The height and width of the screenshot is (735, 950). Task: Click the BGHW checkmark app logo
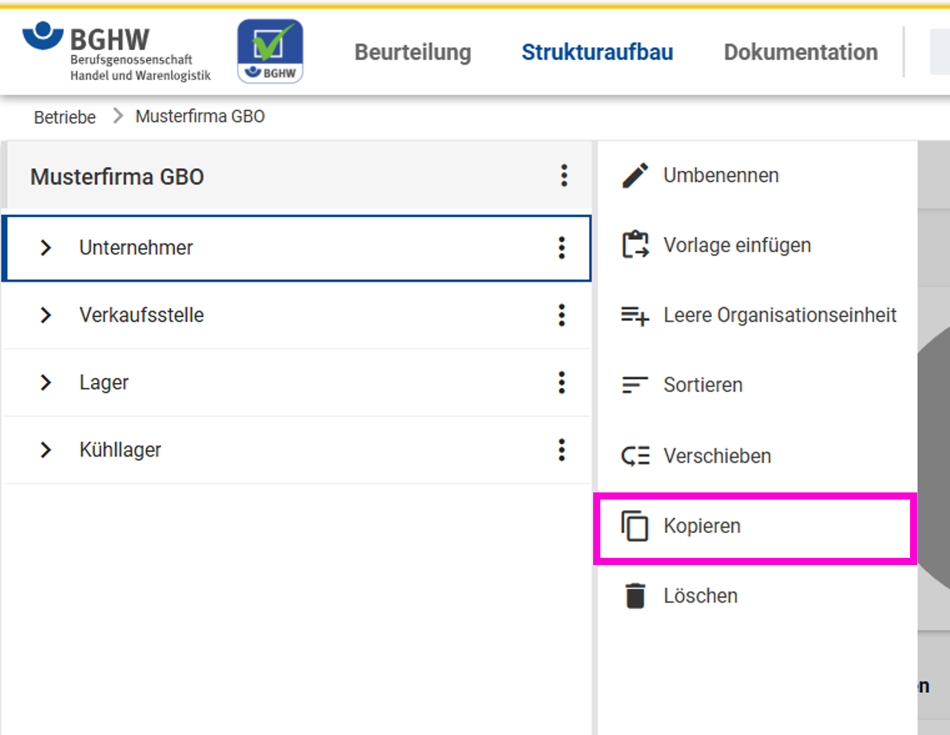(270, 52)
